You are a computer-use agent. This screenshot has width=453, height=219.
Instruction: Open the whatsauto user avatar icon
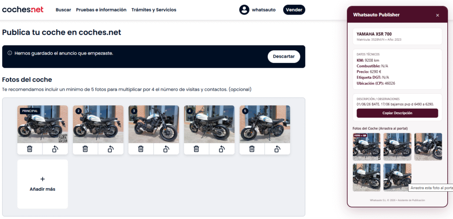point(244,10)
